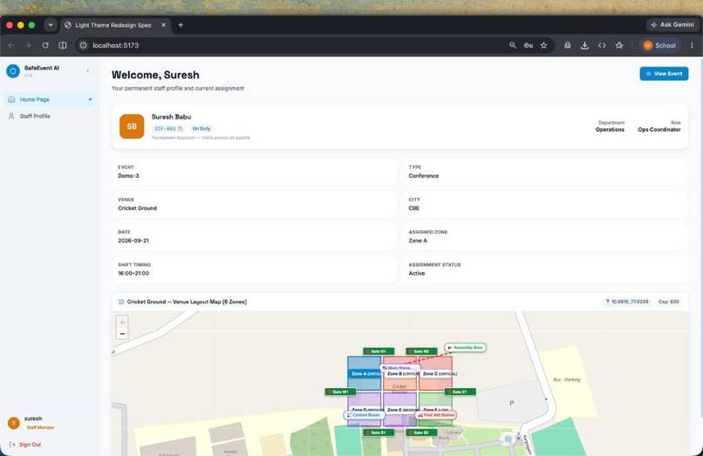
Task: Click the Gate E1 marker on map
Action: [x=460, y=391]
